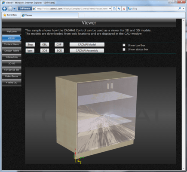Viewport: 187px width, 172px height.
Task: Load the 3DS model button
Action: pos(45,51)
